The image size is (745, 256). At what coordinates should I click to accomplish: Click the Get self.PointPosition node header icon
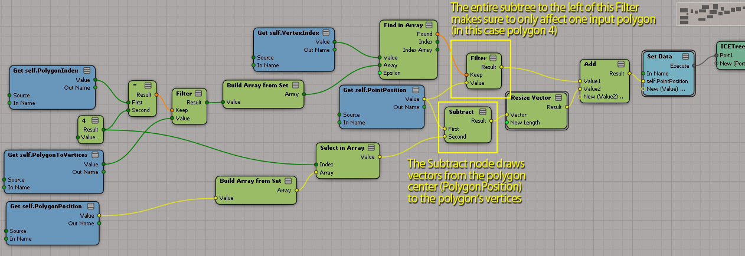coord(416,90)
